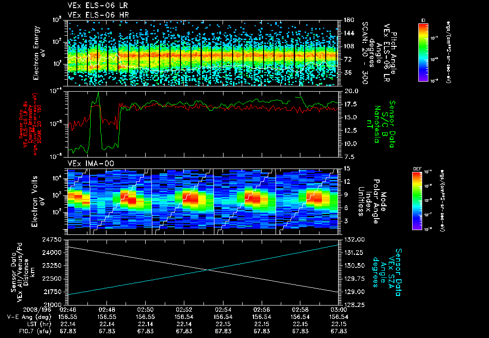This screenshot has width=489, height=338.
Task: Click altitude axis tick '22500'
Action: [52, 279]
